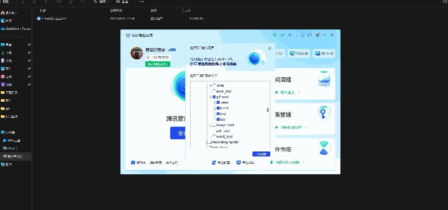Open the blue hourglass icon on 件市场 card

pyautogui.click(x=324, y=148)
